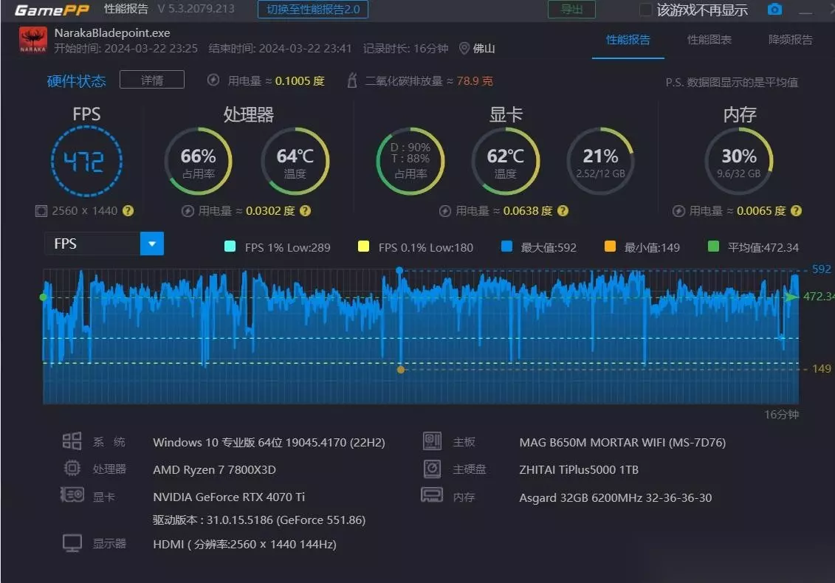Click the NarakaBladepoint.exe title text
Image resolution: width=835 pixels, height=583 pixels.
[x=112, y=33]
